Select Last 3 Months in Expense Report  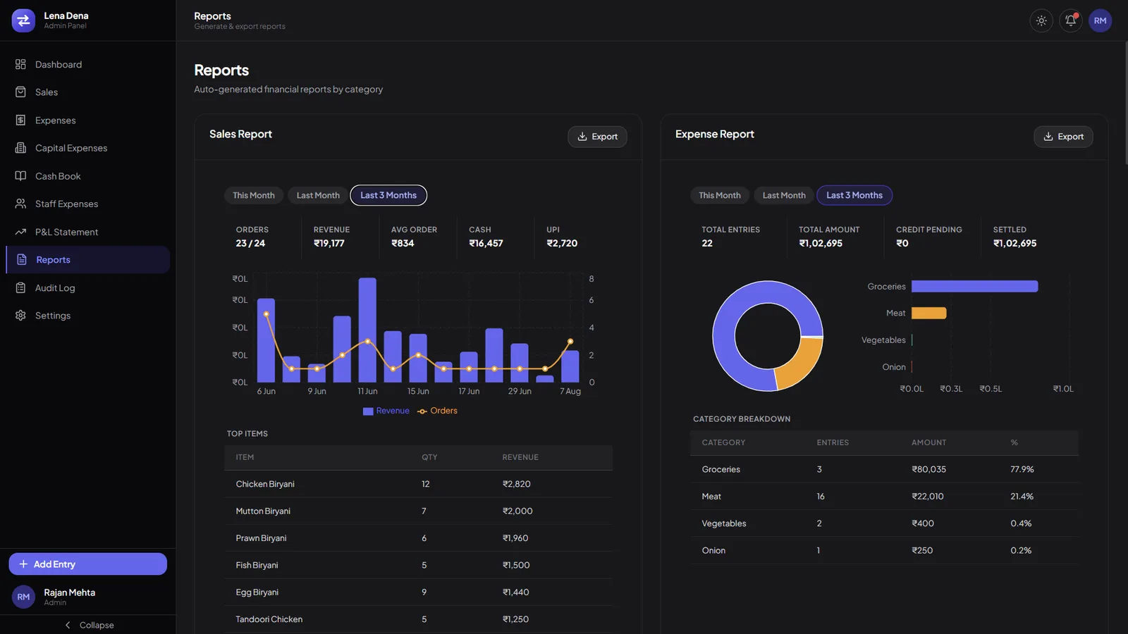pos(854,195)
